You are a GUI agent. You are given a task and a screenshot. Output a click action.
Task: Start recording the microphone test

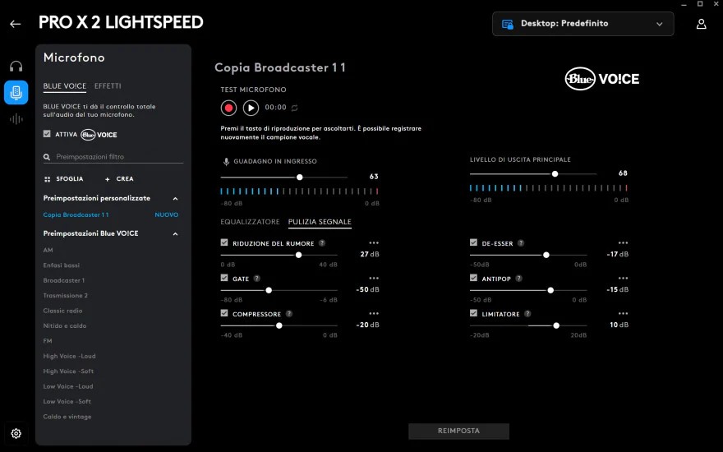228,108
